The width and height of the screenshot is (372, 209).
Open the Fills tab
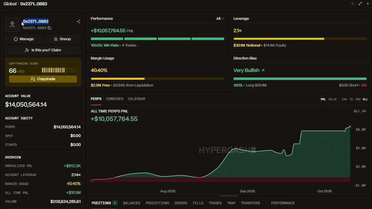(x=198, y=203)
